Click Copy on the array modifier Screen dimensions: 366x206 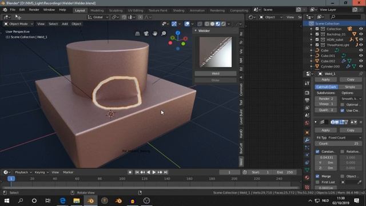351,130
